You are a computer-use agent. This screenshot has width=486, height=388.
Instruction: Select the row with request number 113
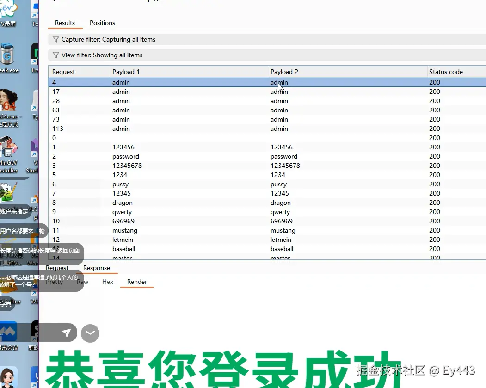[267, 129]
